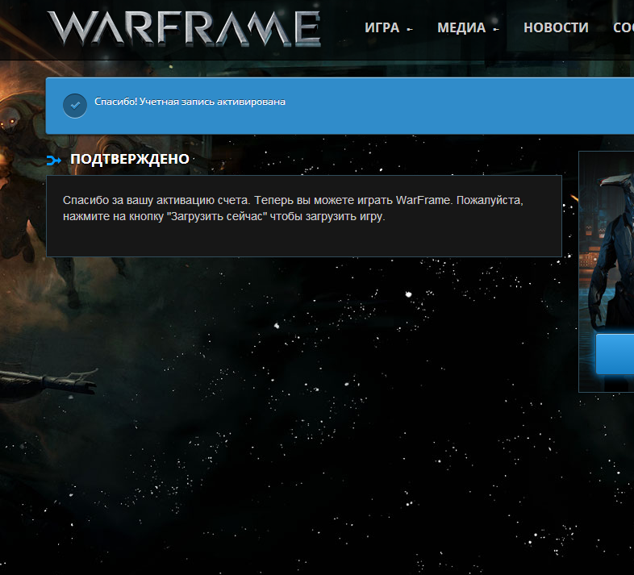Expand the МЕДИА dropdown arrow
This screenshot has height=575, width=634.
point(496,29)
